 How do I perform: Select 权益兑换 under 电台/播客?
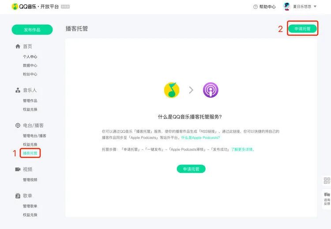(30, 145)
